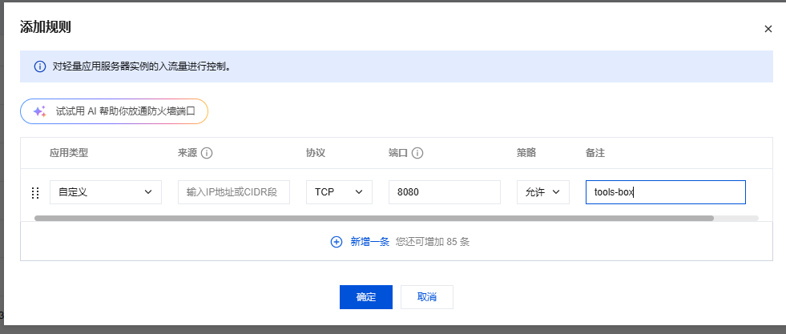Click the port field containing 8080
This screenshot has height=334, width=786.
coord(444,192)
